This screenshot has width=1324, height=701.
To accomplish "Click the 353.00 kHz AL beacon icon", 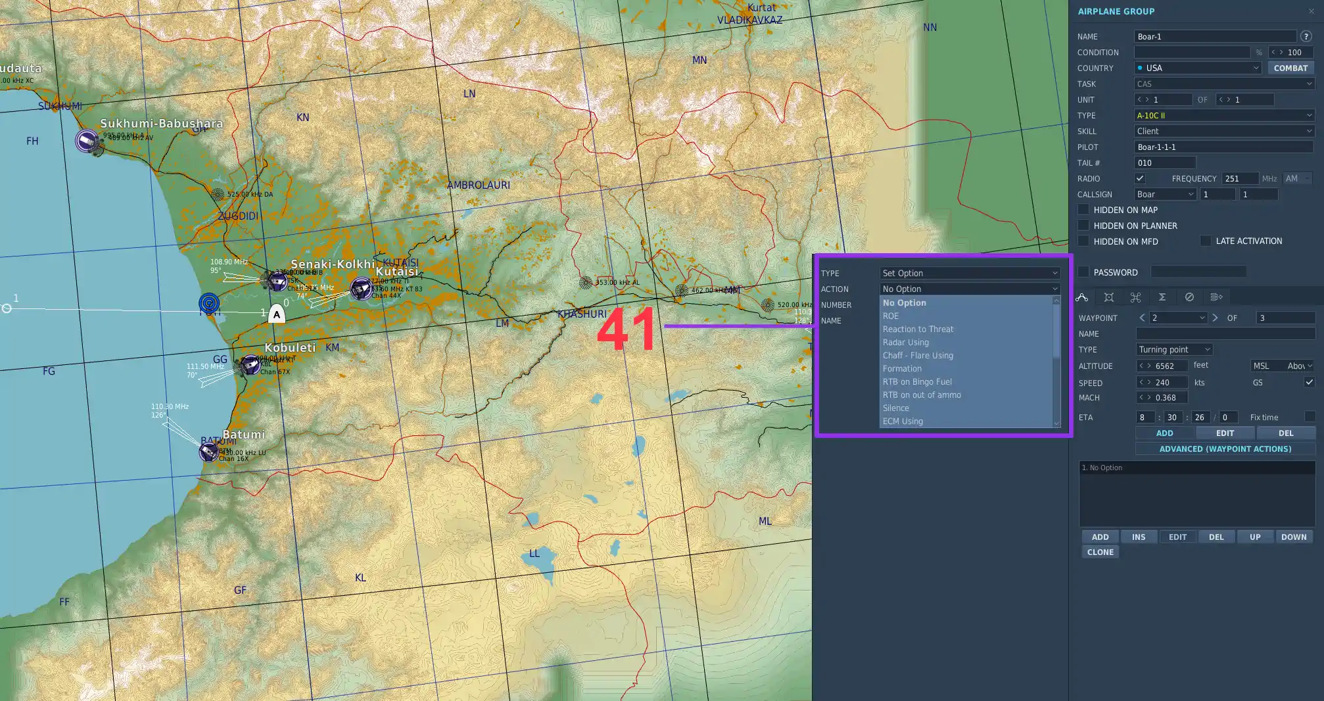I will click(586, 283).
